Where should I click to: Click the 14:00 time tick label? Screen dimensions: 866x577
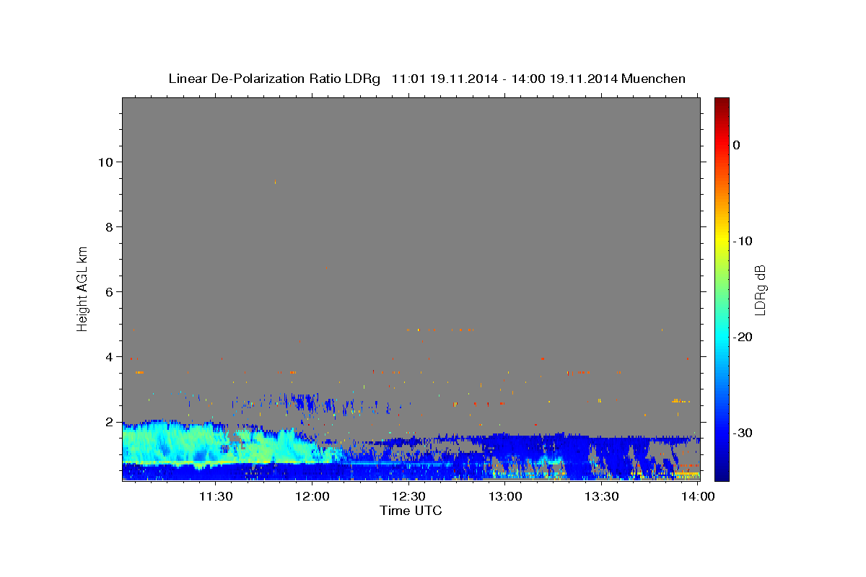(x=698, y=496)
